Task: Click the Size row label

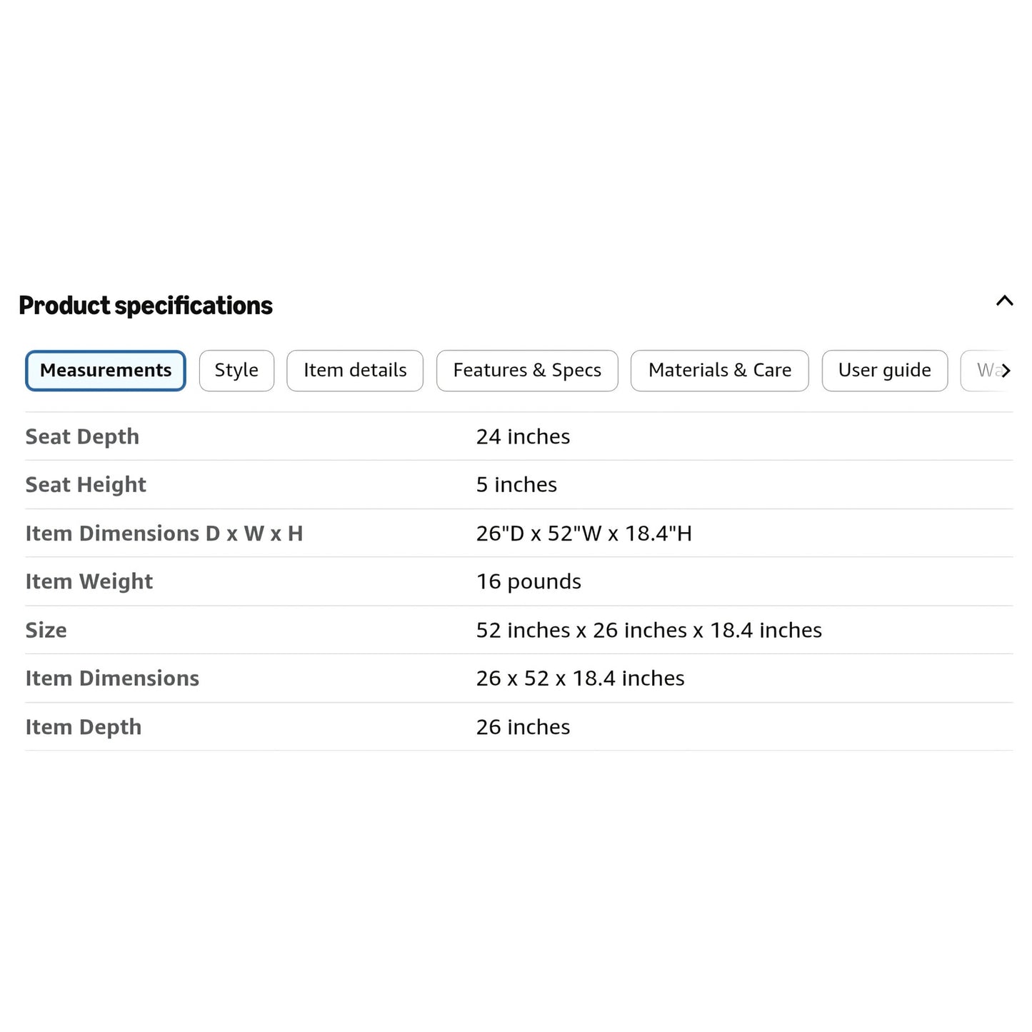Action: point(46,630)
